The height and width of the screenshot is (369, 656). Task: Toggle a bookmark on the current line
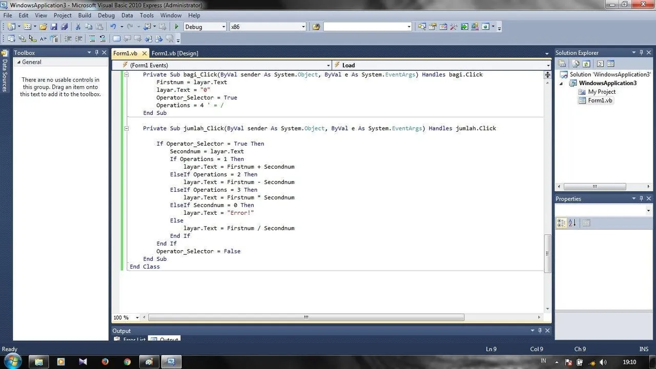[x=116, y=38]
